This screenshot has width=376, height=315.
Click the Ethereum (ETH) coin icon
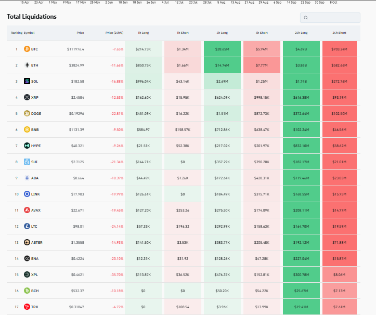point(27,65)
